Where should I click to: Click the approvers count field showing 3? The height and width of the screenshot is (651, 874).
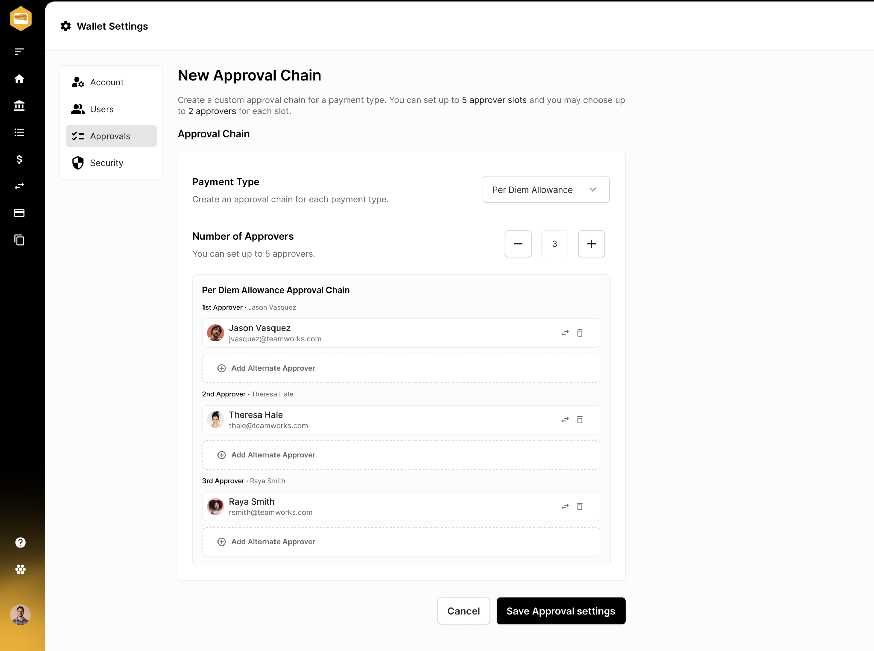tap(555, 244)
